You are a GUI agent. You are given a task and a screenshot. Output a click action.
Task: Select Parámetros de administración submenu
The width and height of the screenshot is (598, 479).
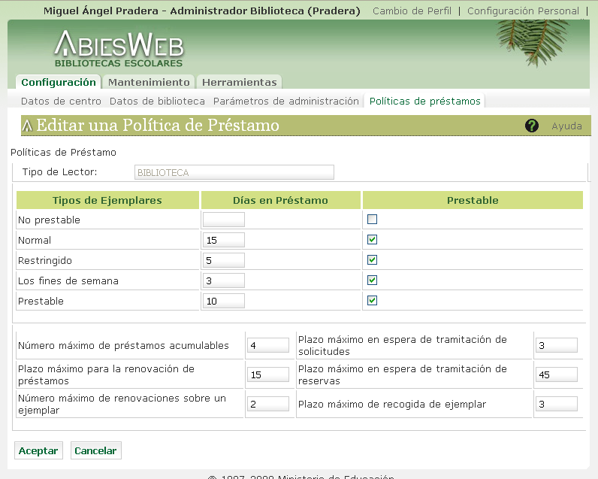[x=286, y=101]
